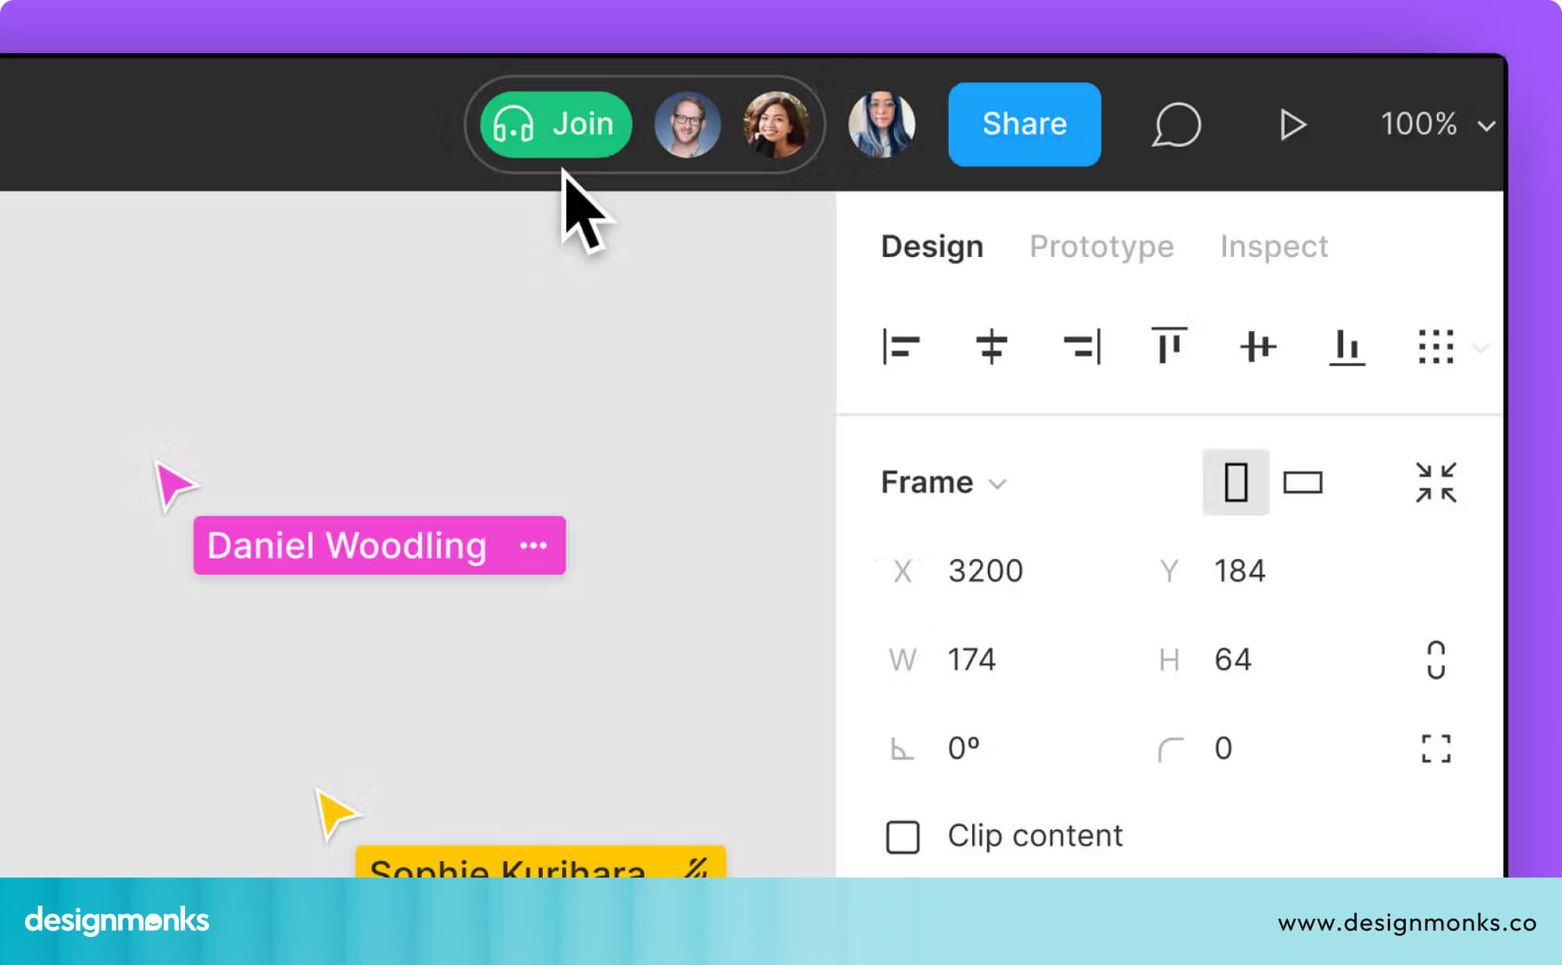Open the 100% zoom dropdown
This screenshot has height=965, width=1562.
(1437, 124)
